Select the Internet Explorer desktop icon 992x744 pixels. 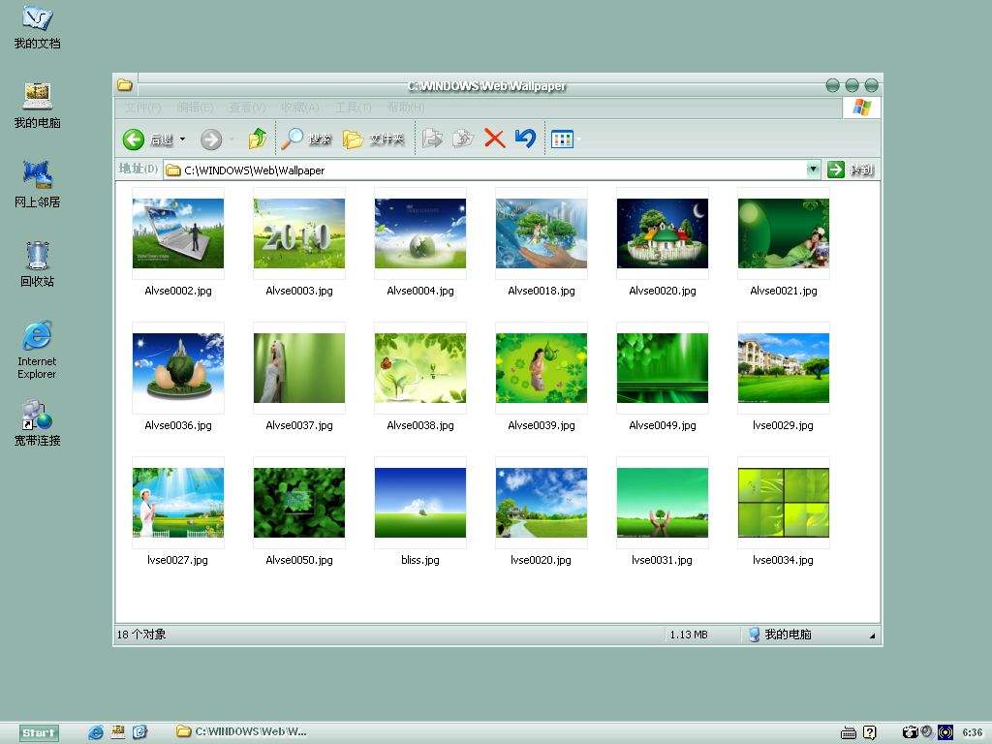[x=37, y=350]
